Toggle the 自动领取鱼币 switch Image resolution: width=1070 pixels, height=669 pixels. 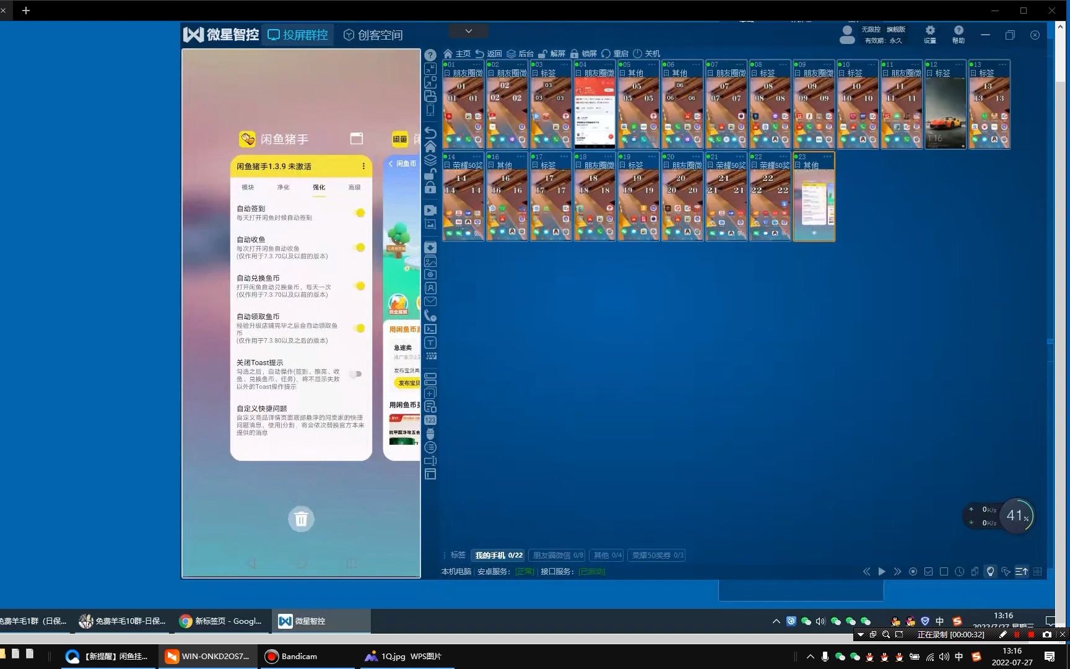tap(359, 328)
